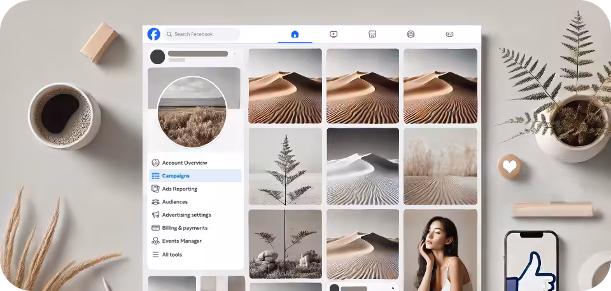
Task: Open the Home tab icon
Action: pos(295,34)
